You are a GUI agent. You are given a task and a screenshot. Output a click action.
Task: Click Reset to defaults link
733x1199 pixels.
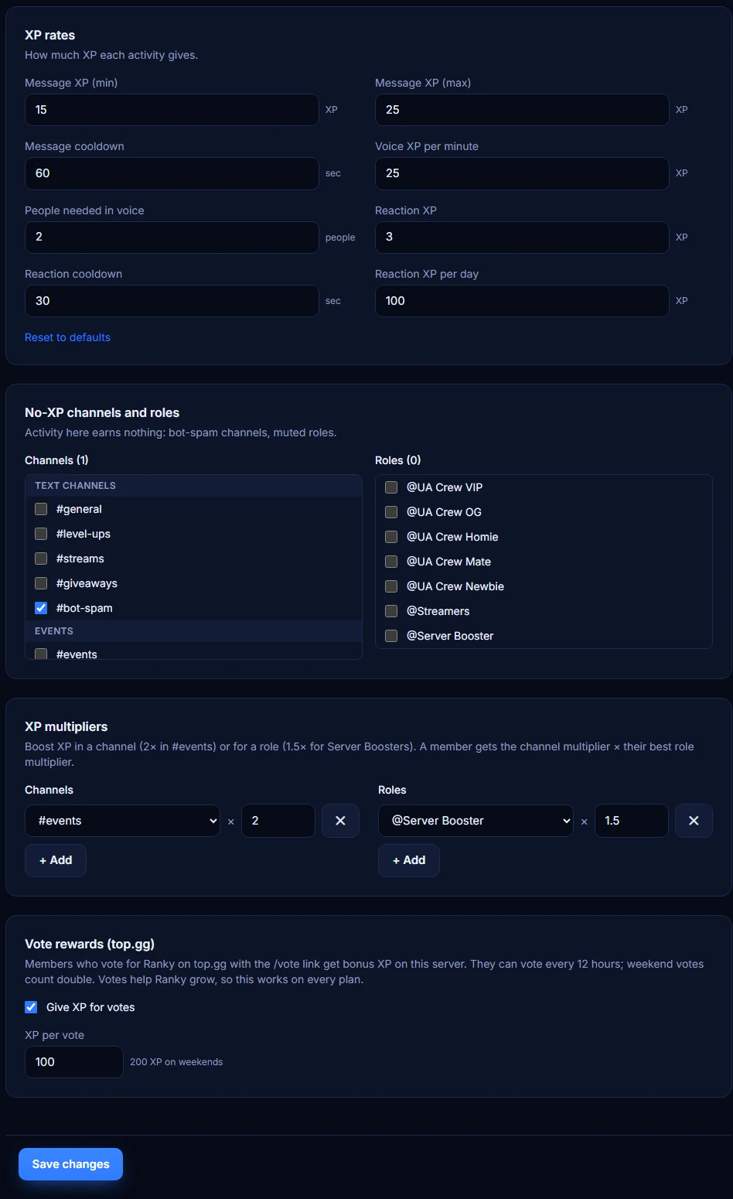[x=67, y=337]
